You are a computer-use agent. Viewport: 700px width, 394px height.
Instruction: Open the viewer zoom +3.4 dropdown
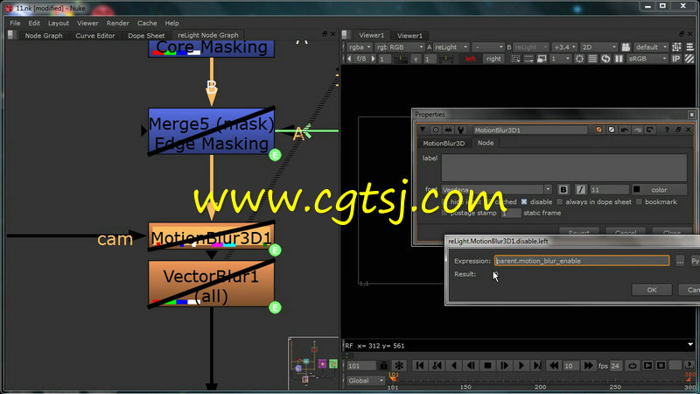[564, 47]
